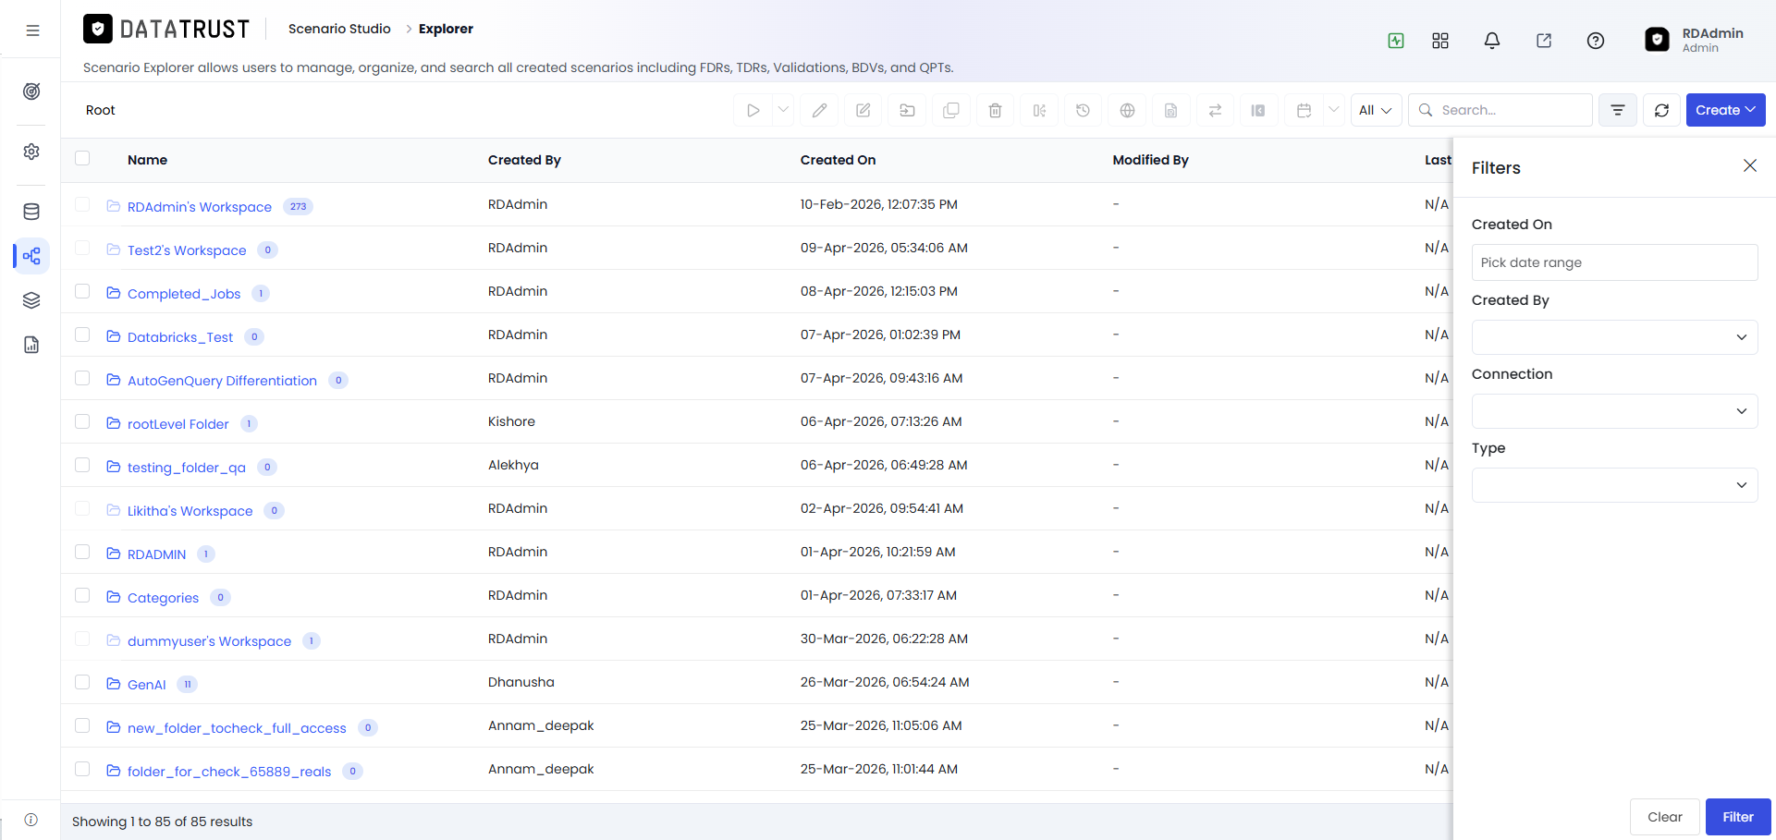This screenshot has width=1776, height=840.
Task: Go to Scenario Studio breadcrumb
Action: point(339,29)
